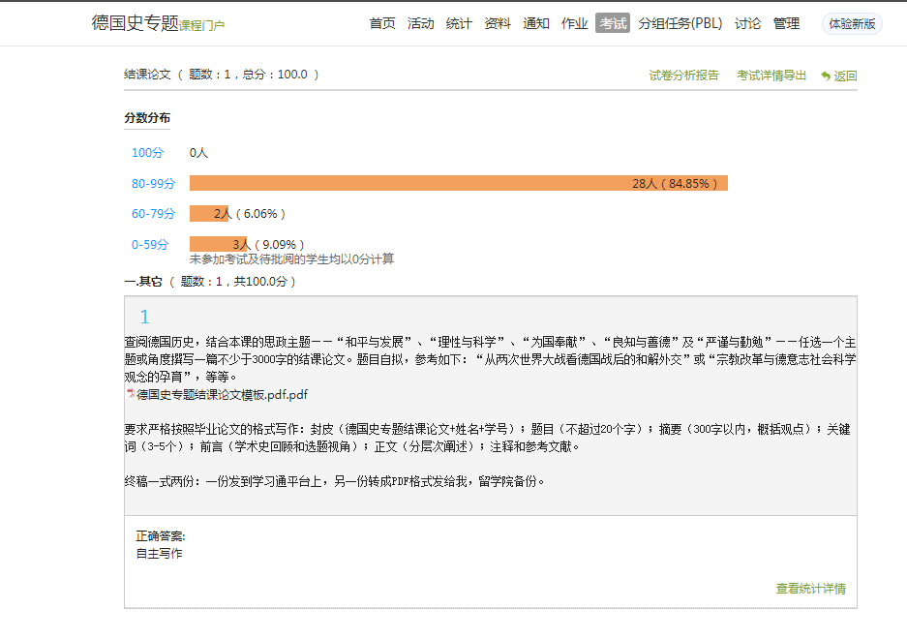Click the PDF icon beside the thesis template
Image resolution: width=907 pixels, height=639 pixels.
pos(131,395)
